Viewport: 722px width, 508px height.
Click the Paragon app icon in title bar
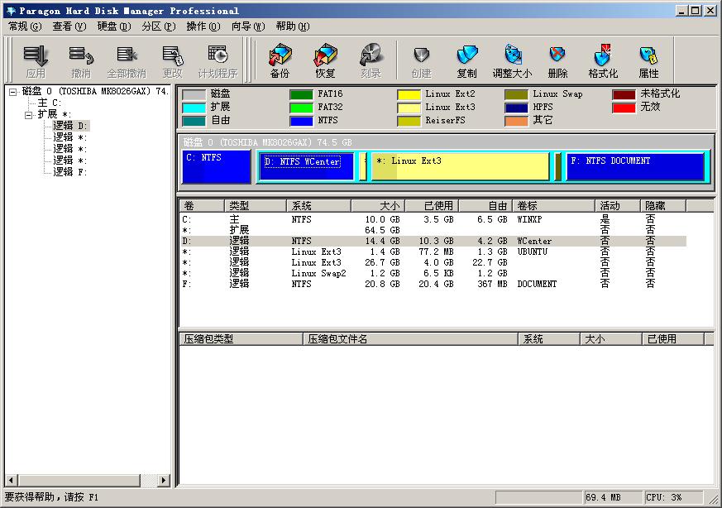point(11,11)
